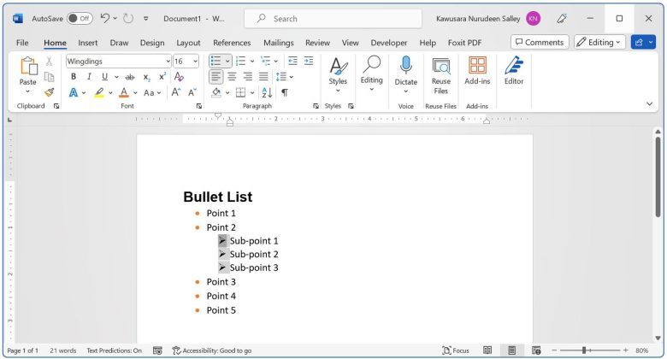The height and width of the screenshot is (359, 667).
Task: Increase font size with grow button
Action: pyautogui.click(x=175, y=92)
